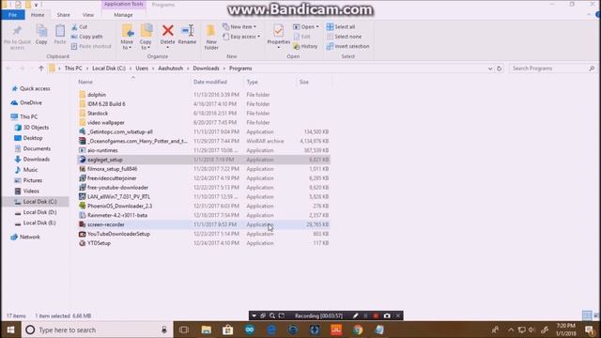Click the red Delete X icon
The image size is (601, 338).
(x=167, y=31)
